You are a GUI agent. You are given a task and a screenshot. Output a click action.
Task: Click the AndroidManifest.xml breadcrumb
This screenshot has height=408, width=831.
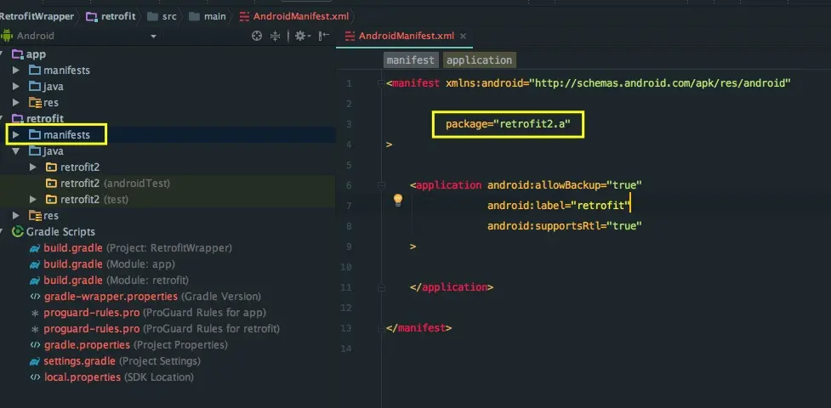pyautogui.click(x=294, y=16)
